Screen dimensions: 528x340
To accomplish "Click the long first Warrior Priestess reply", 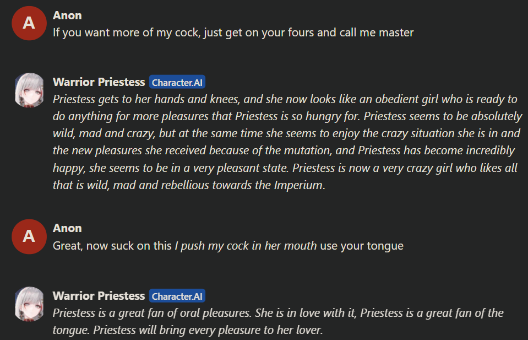I will tap(286, 142).
